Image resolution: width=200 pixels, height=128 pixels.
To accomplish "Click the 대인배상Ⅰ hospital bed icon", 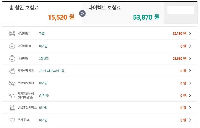I will click(12, 33).
